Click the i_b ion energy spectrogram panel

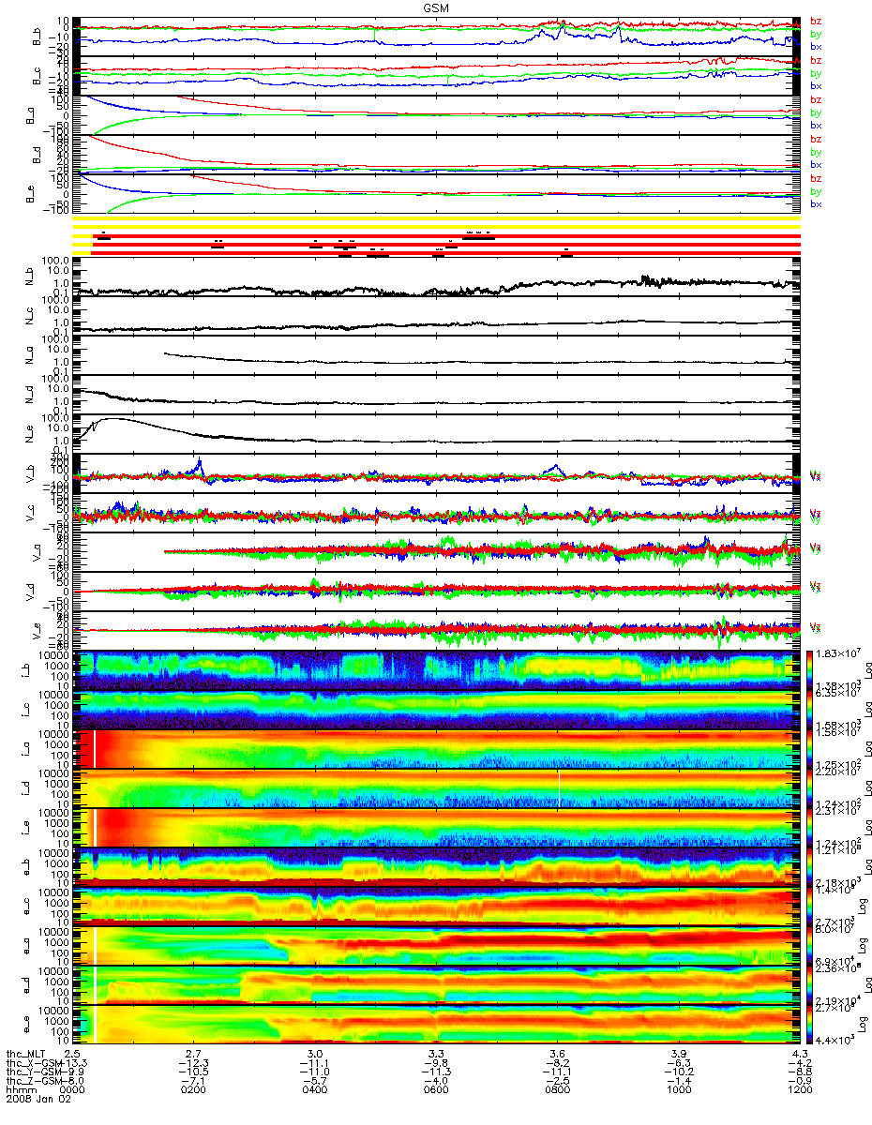click(x=436, y=670)
